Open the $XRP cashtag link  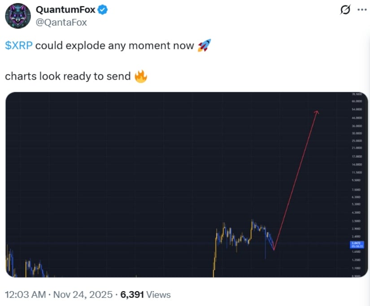coord(19,46)
